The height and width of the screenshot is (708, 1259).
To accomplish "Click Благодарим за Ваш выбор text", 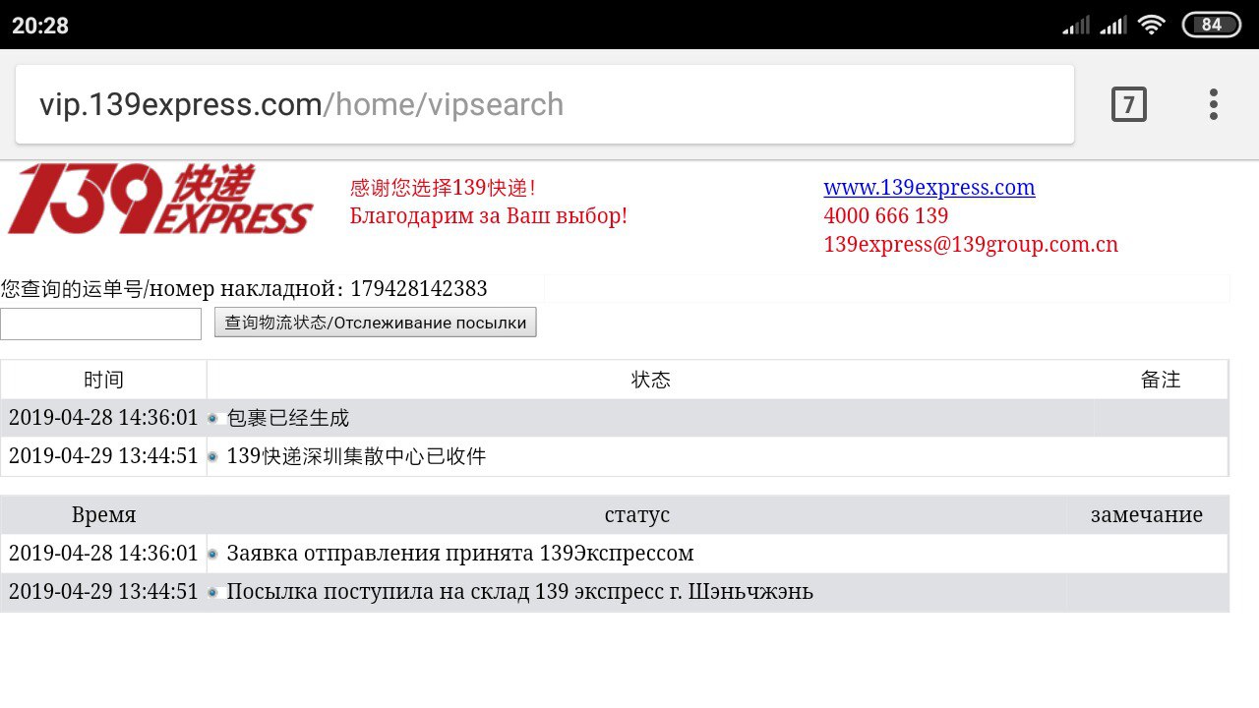I will click(x=489, y=215).
